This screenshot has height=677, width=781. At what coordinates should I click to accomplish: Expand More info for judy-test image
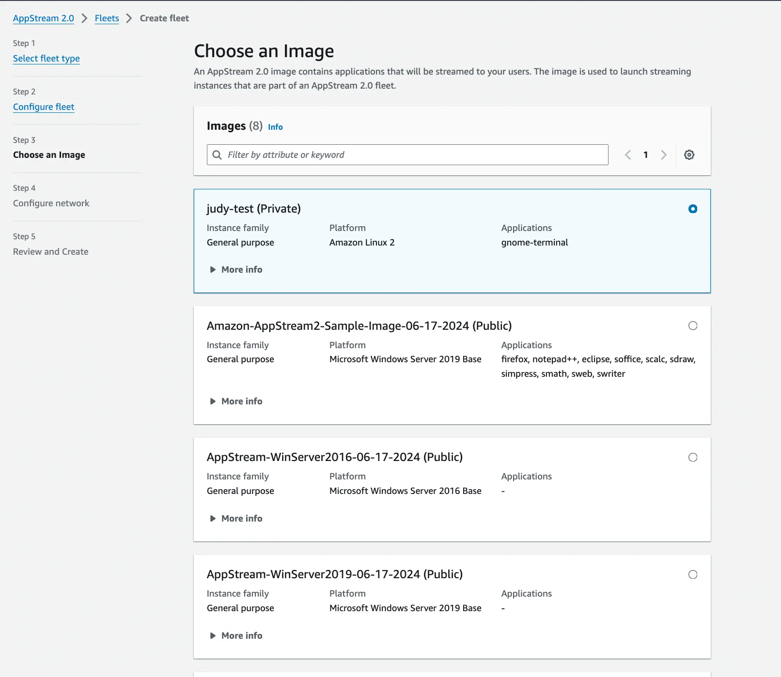pyautogui.click(x=236, y=270)
